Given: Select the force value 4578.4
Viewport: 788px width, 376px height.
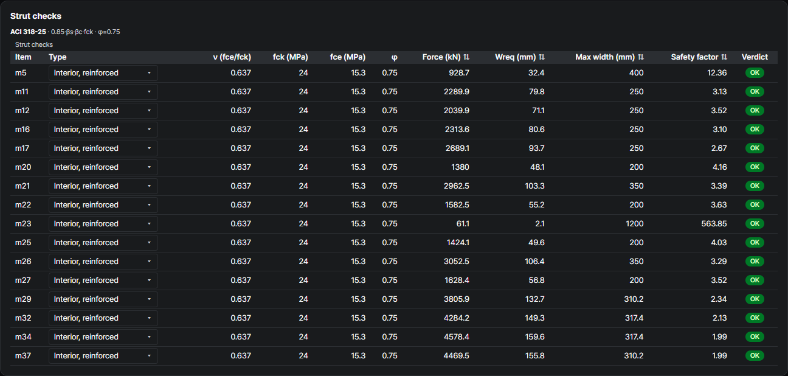Looking at the screenshot, I should (457, 337).
